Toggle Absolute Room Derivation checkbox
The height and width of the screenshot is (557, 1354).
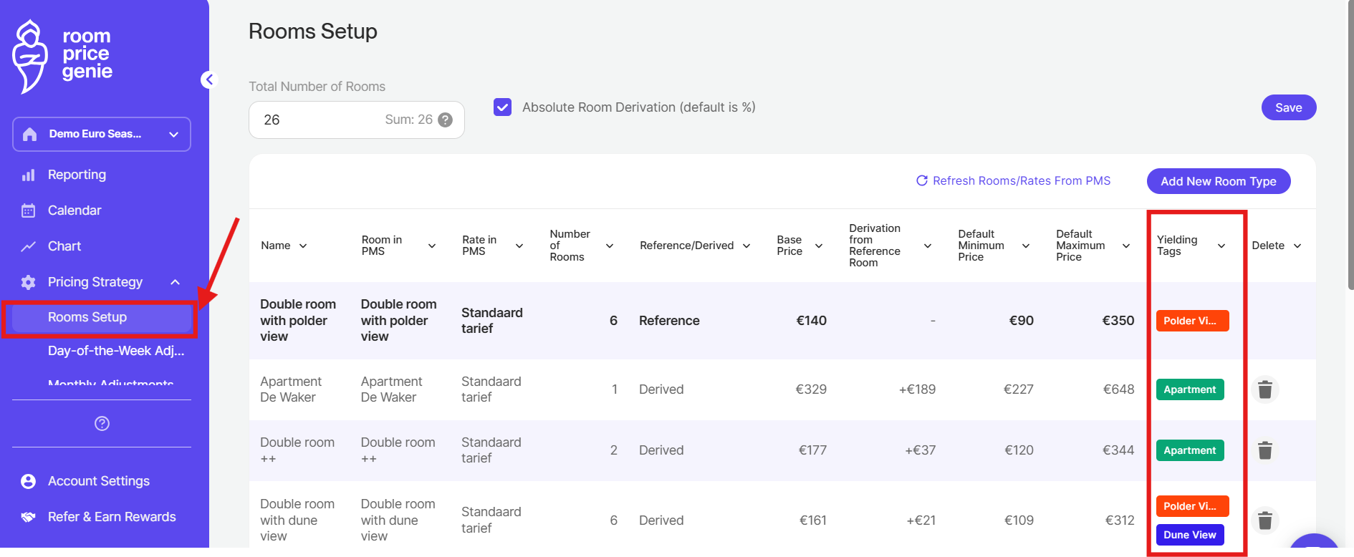tap(503, 107)
